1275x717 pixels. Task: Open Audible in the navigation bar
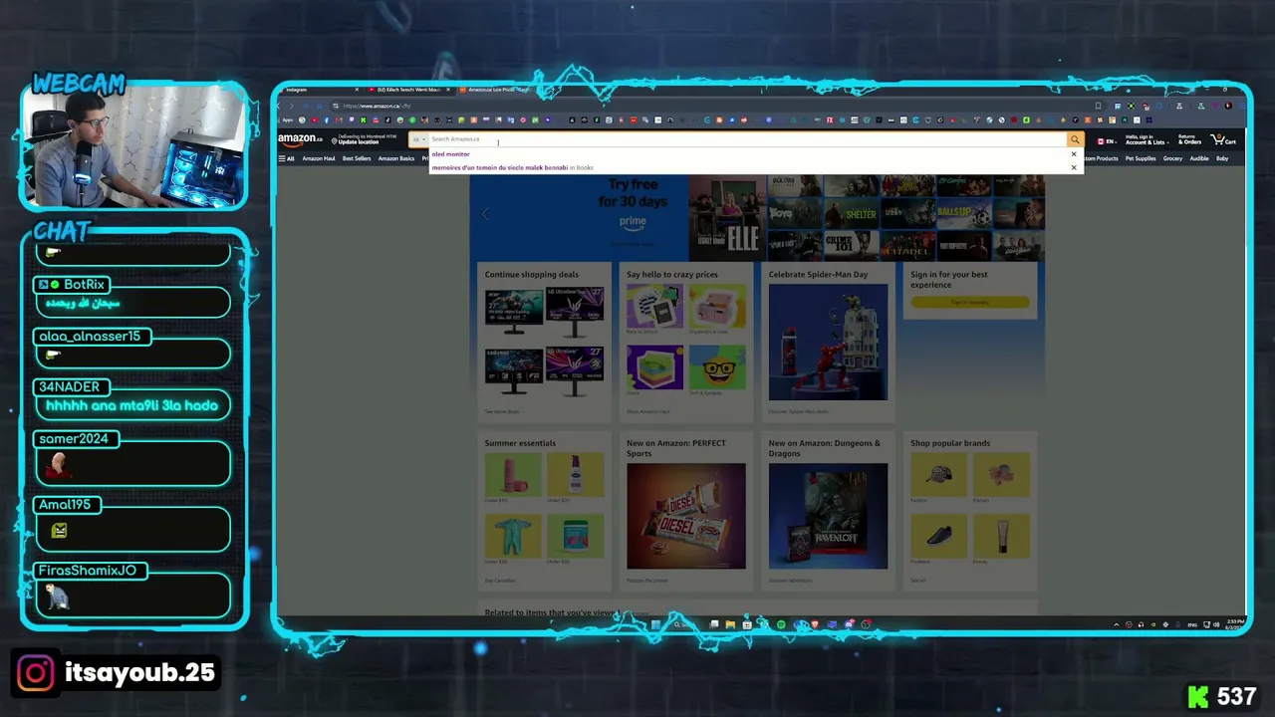pos(1199,158)
